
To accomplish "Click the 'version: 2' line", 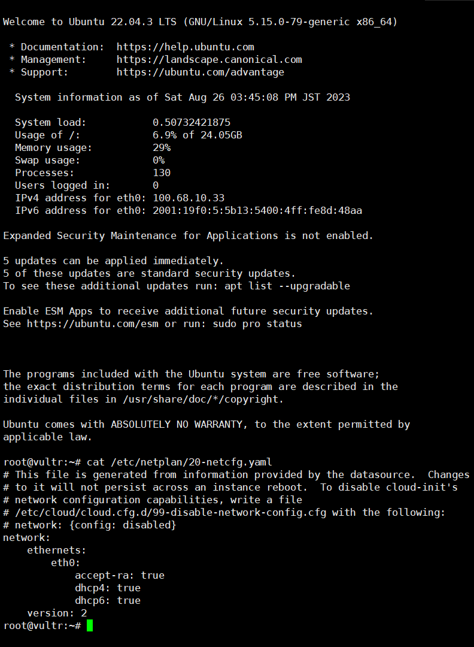I will [57, 613].
